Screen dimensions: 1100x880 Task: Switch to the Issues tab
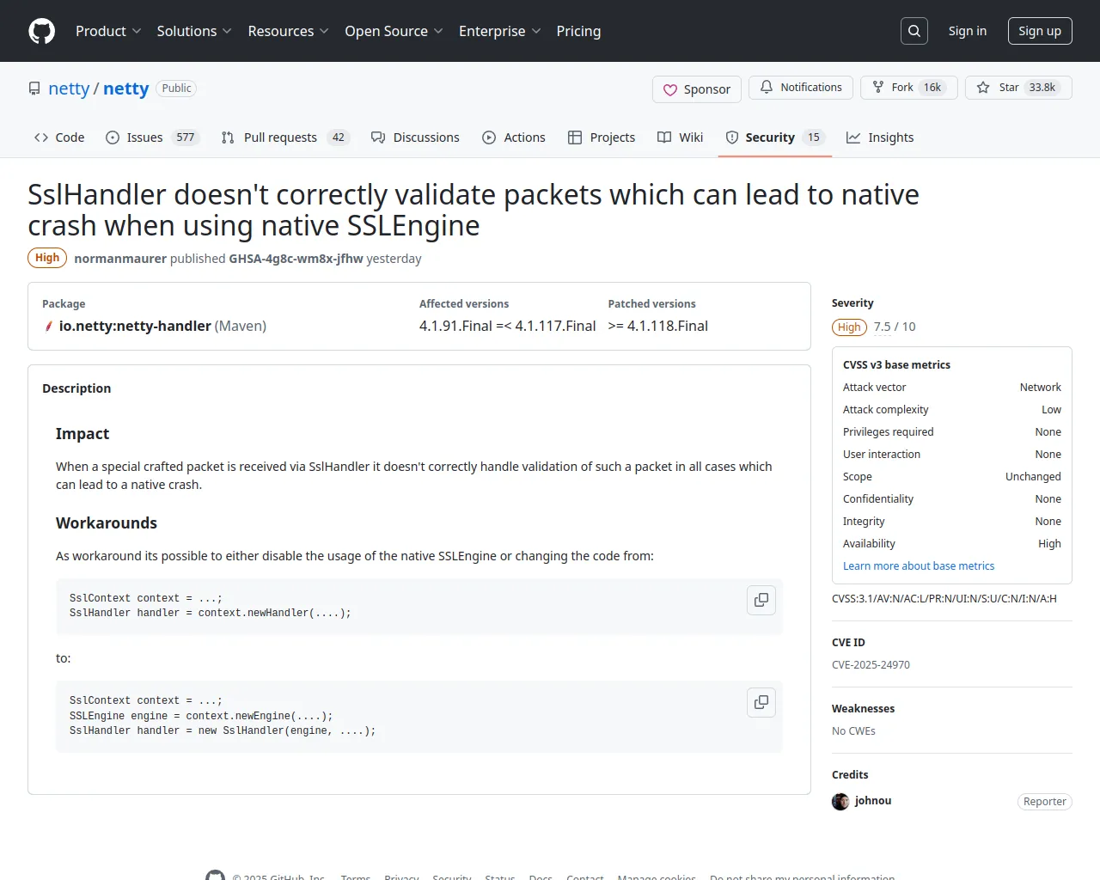click(152, 137)
